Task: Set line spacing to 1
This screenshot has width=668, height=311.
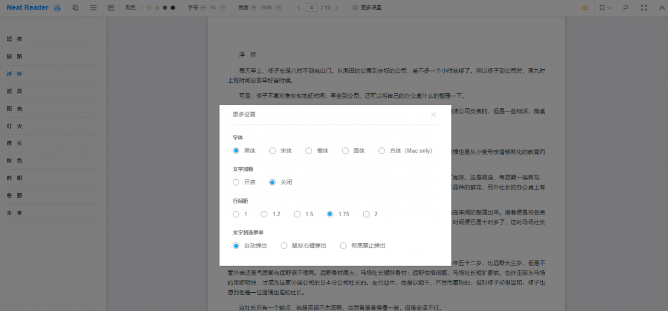Action: (x=236, y=214)
